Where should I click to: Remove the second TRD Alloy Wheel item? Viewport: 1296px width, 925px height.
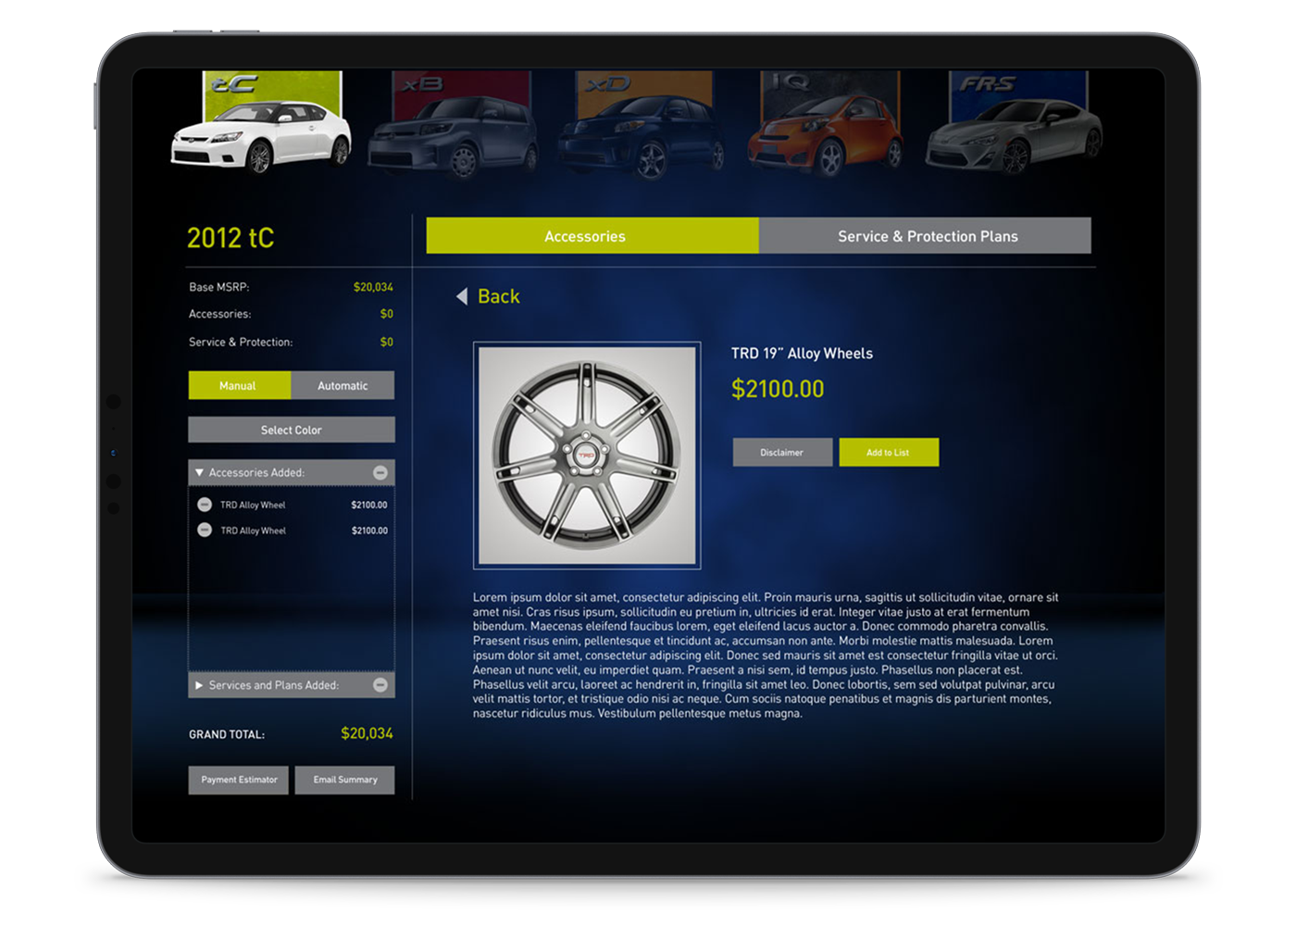coord(205,530)
